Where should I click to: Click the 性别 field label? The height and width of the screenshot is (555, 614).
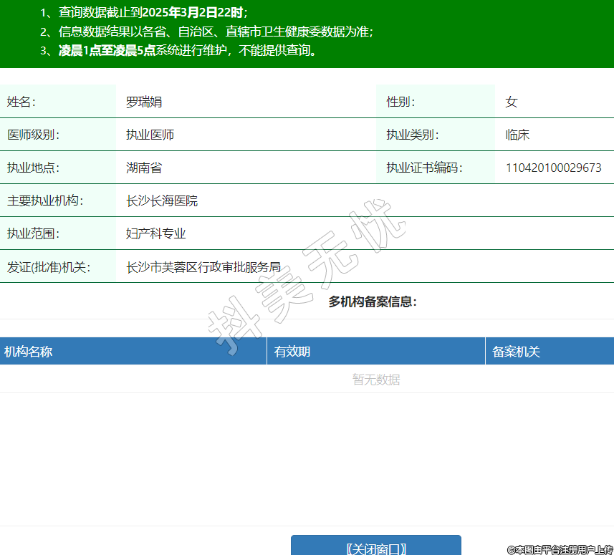click(x=400, y=102)
